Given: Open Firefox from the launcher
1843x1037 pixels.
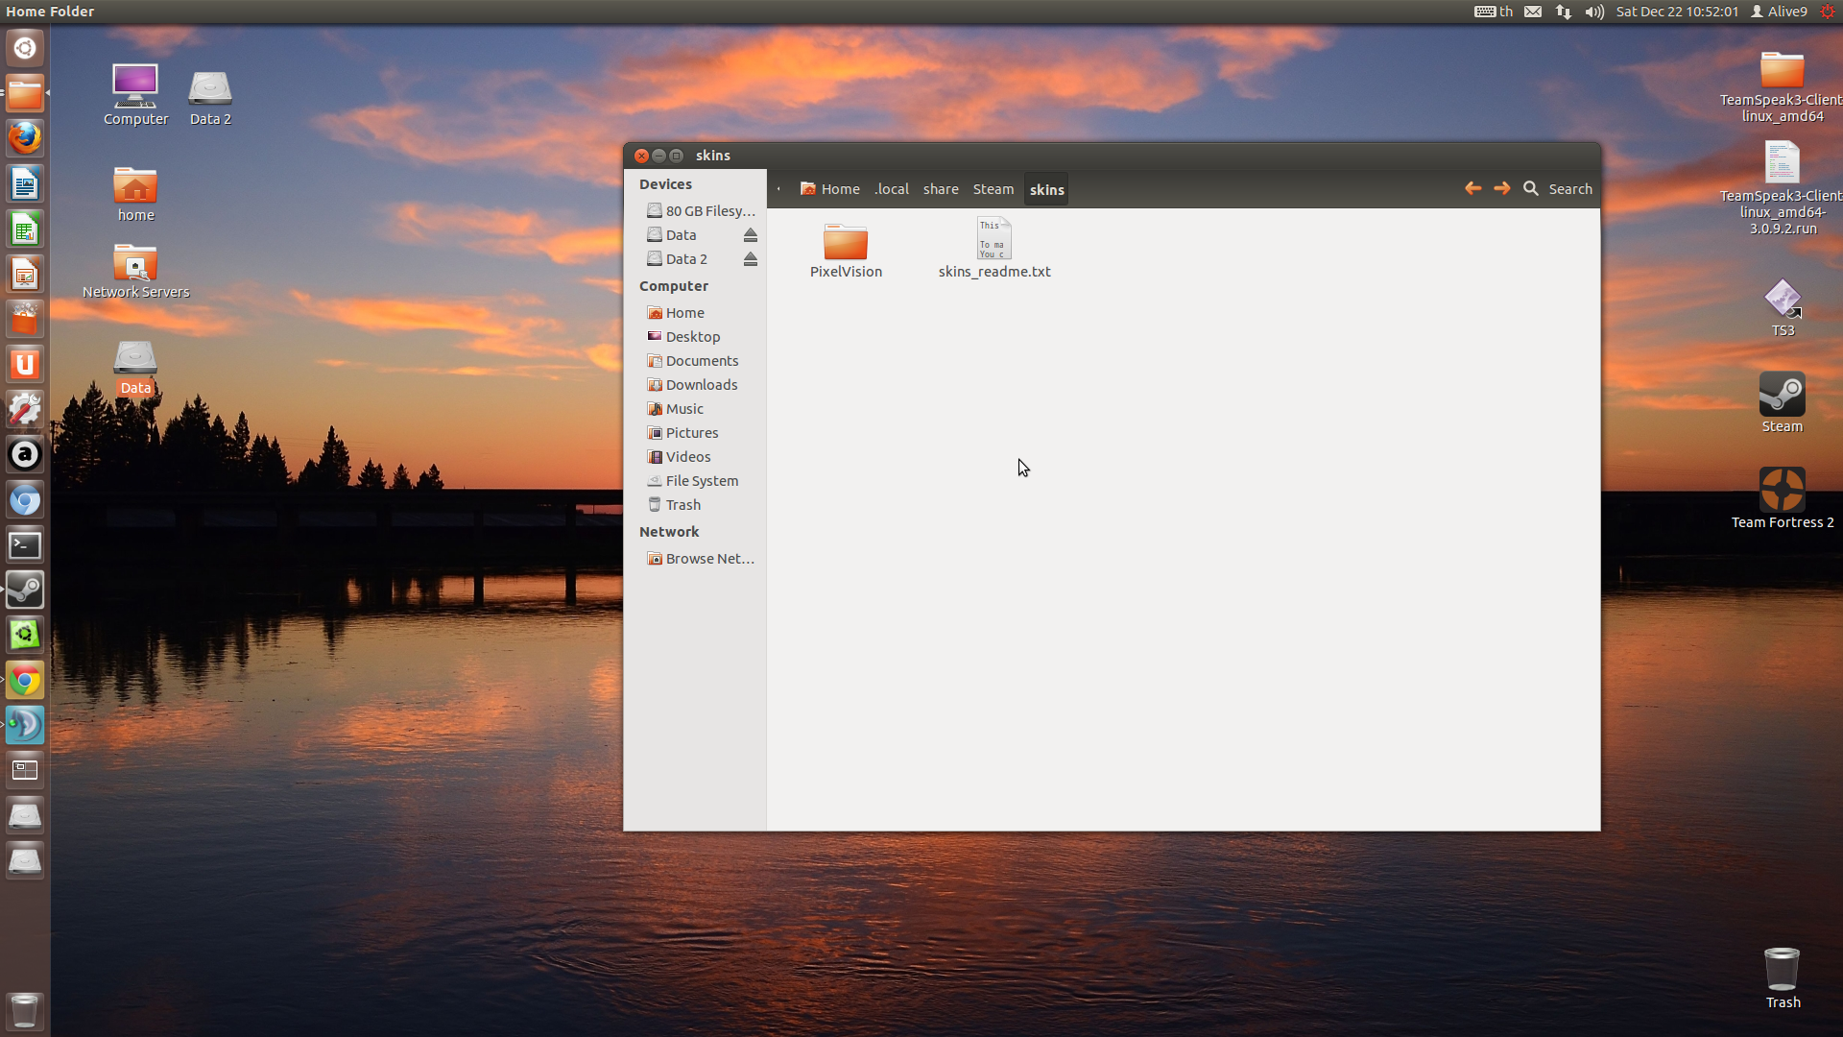Looking at the screenshot, I should [25, 138].
